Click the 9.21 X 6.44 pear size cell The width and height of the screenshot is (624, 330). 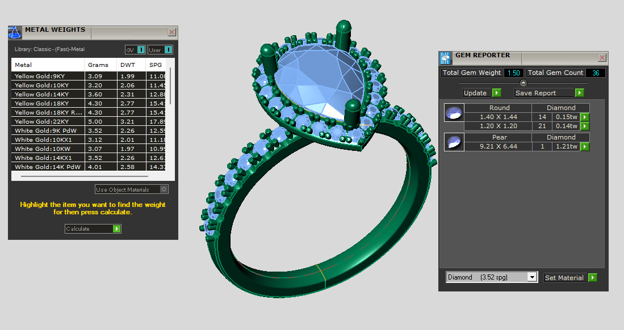click(499, 146)
